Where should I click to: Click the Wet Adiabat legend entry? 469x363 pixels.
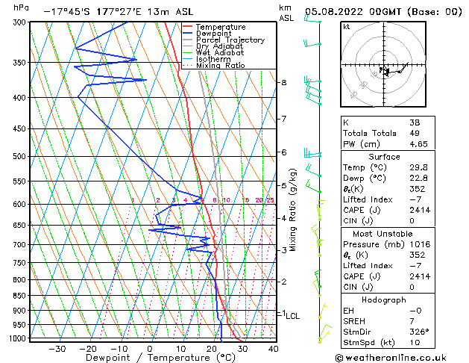coord(220,53)
